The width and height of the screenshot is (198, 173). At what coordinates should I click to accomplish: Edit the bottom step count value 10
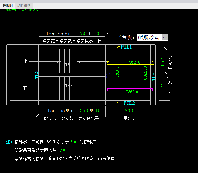coord(98,110)
